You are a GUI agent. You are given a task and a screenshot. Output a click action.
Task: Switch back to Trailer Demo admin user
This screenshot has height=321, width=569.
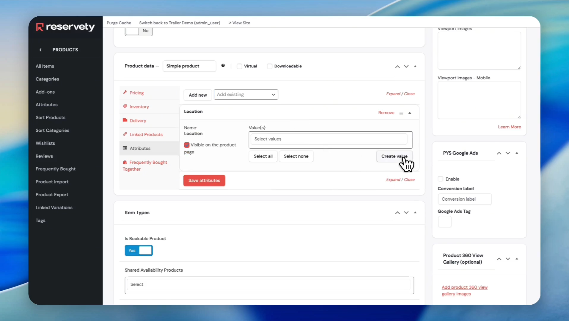coord(180,23)
